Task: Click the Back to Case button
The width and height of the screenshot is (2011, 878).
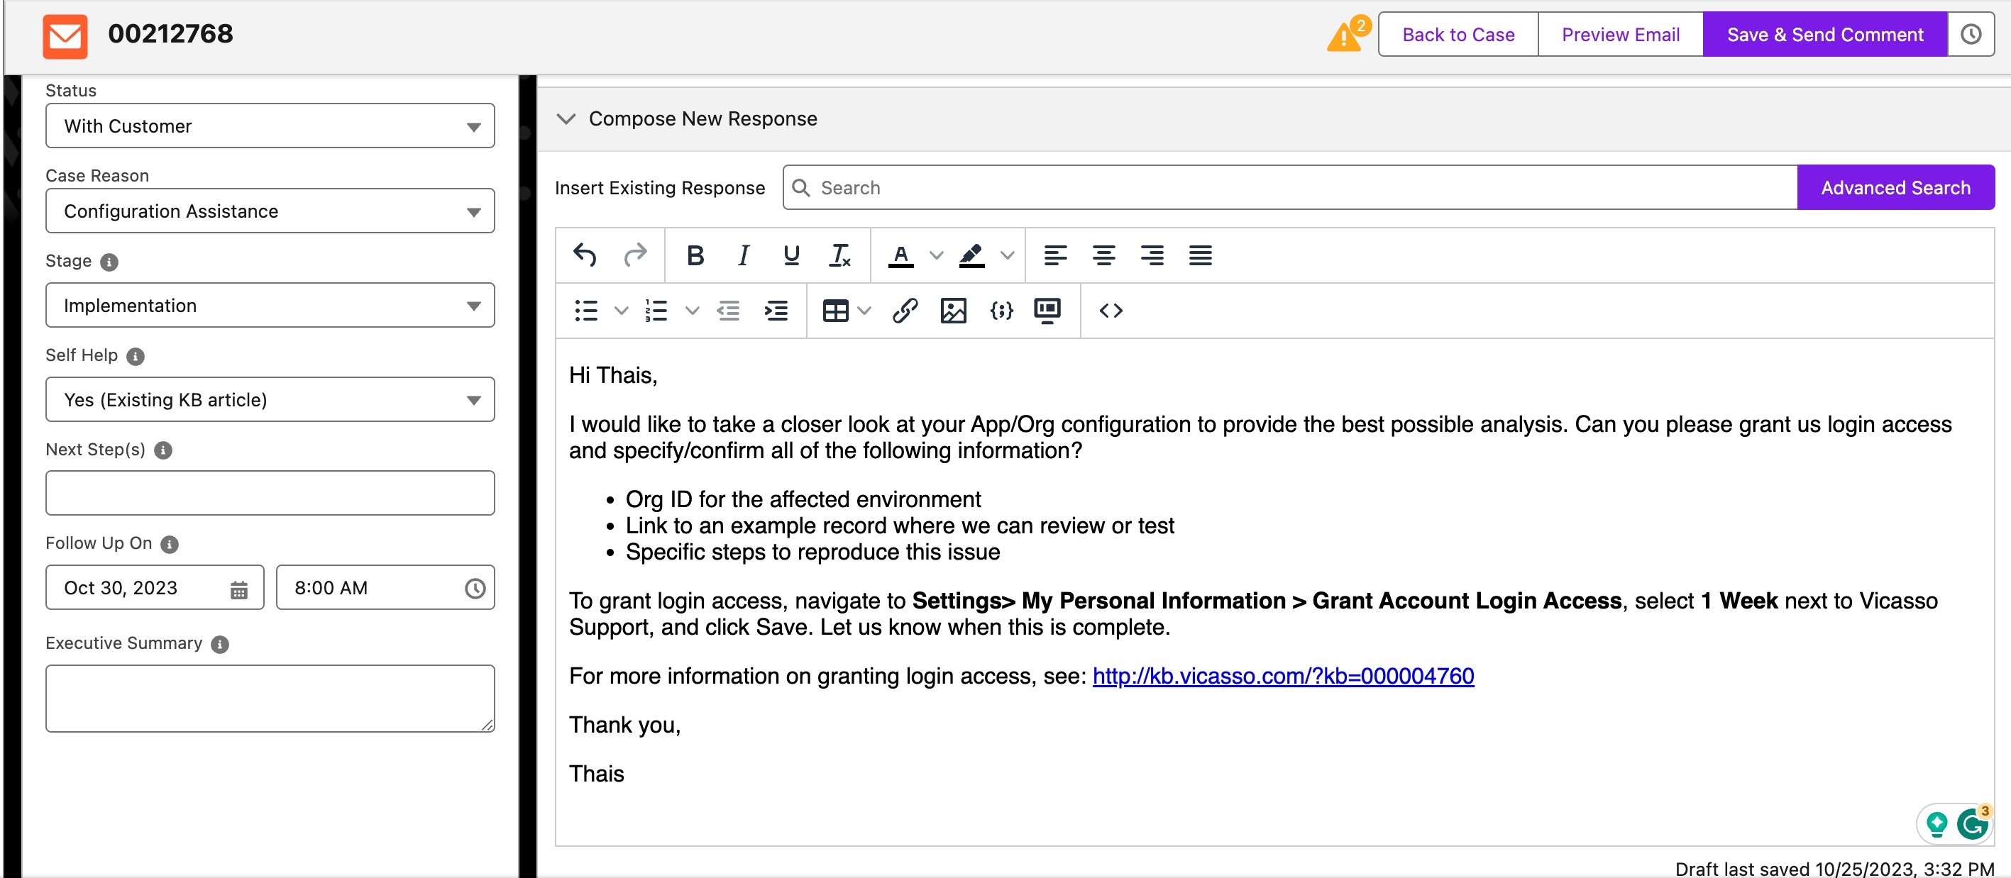Action: (1457, 33)
